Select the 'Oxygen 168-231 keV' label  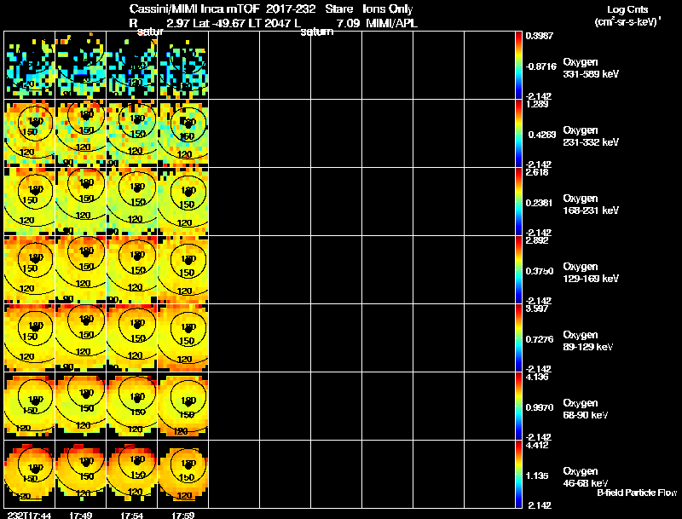tap(591, 205)
